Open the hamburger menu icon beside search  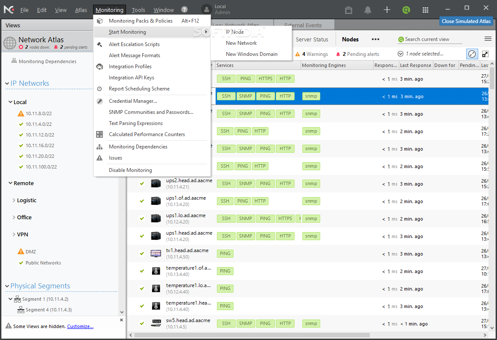tap(488, 39)
